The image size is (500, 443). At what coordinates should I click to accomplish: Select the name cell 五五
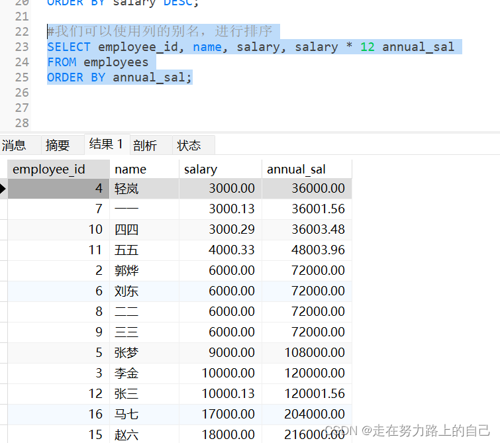(144, 250)
